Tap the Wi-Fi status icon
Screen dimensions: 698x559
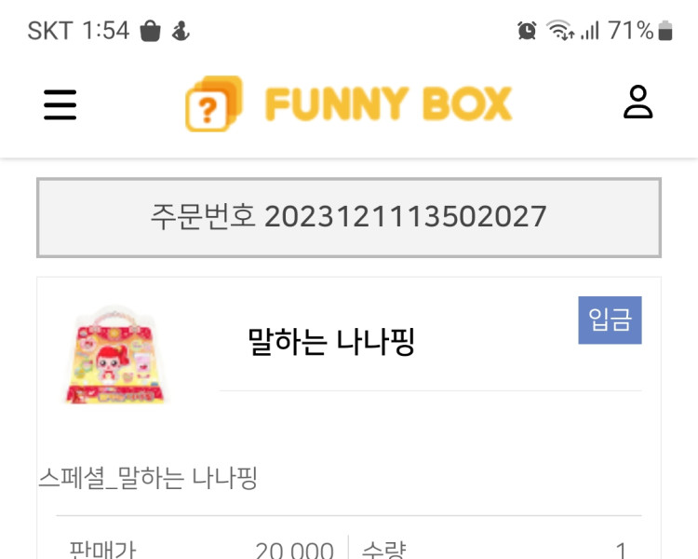560,31
